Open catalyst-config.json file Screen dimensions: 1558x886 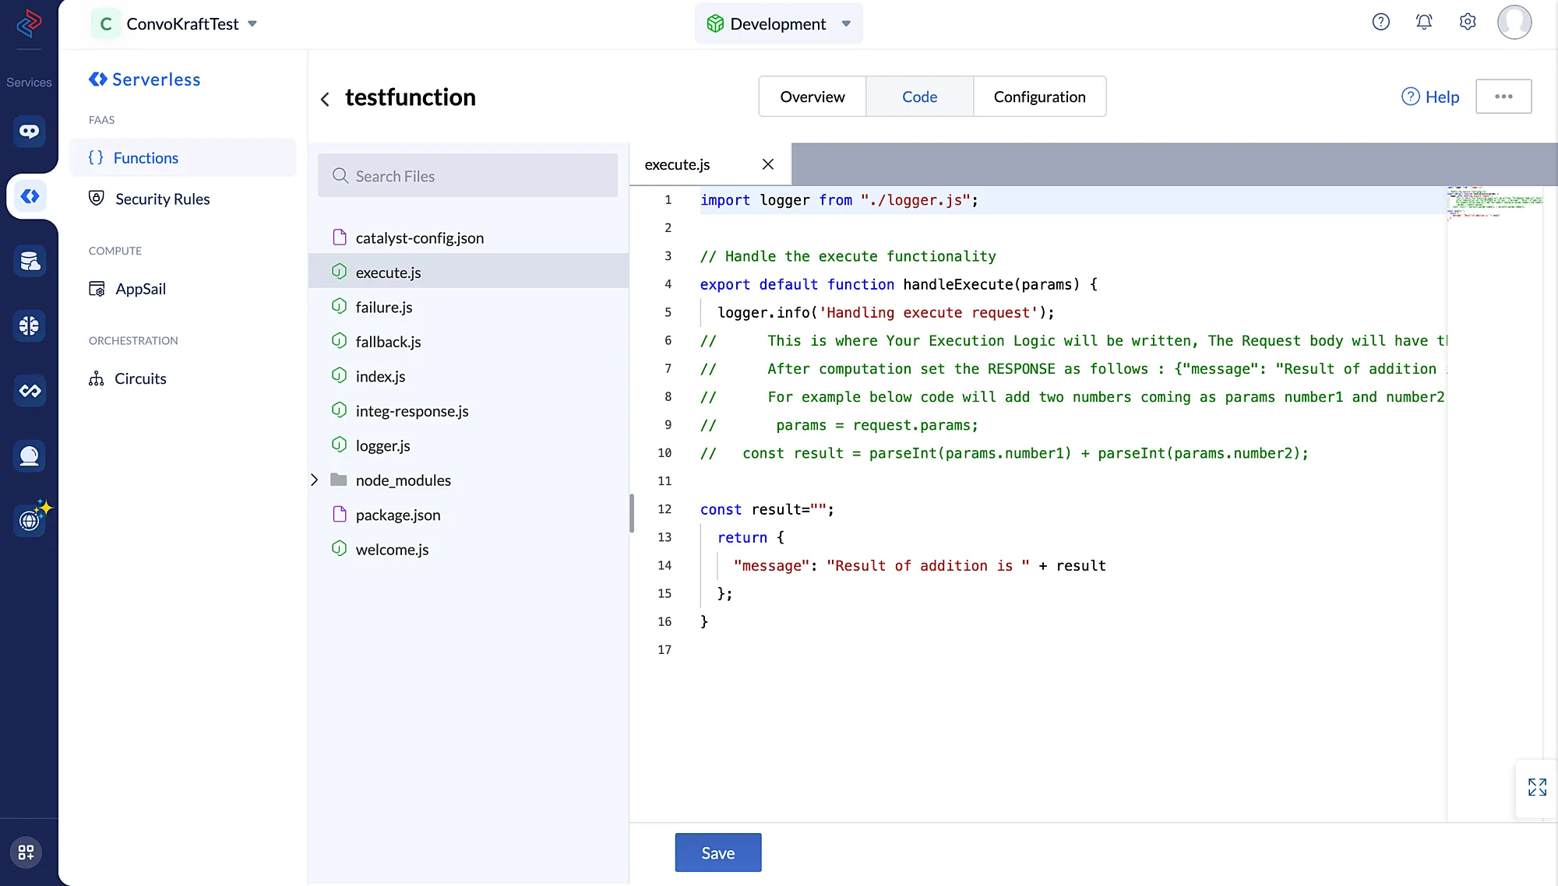(x=468, y=237)
